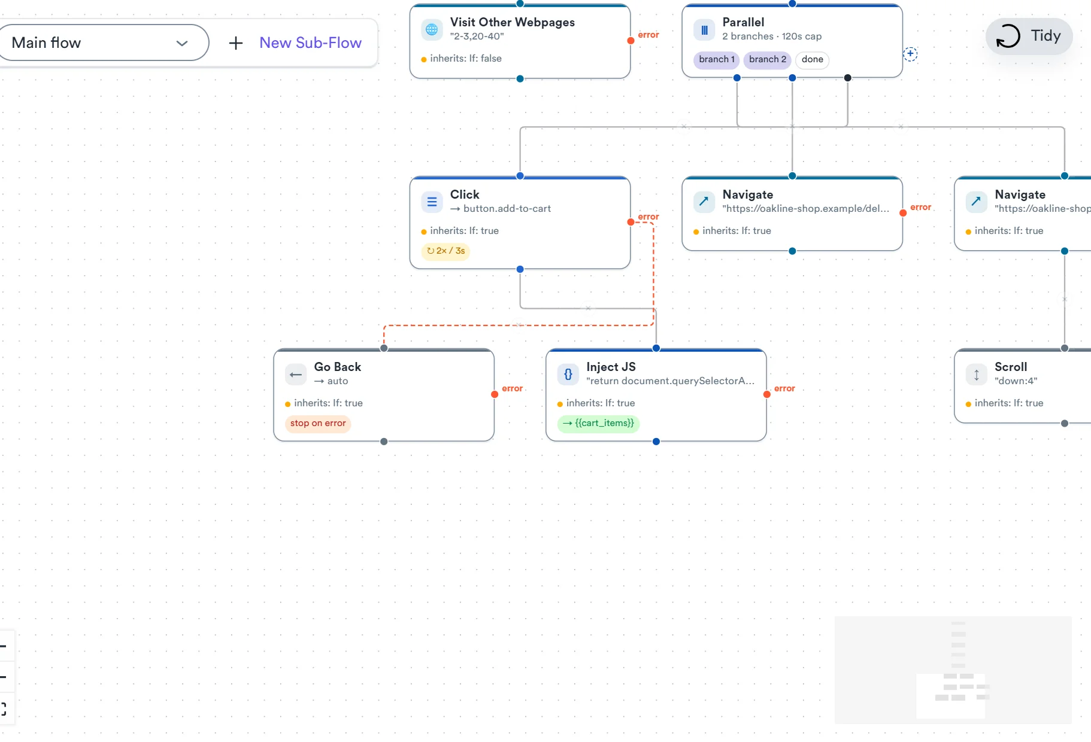The image size is (1091, 742).
Task: Click the "button.add-to-cart" selector text
Action: point(507,209)
